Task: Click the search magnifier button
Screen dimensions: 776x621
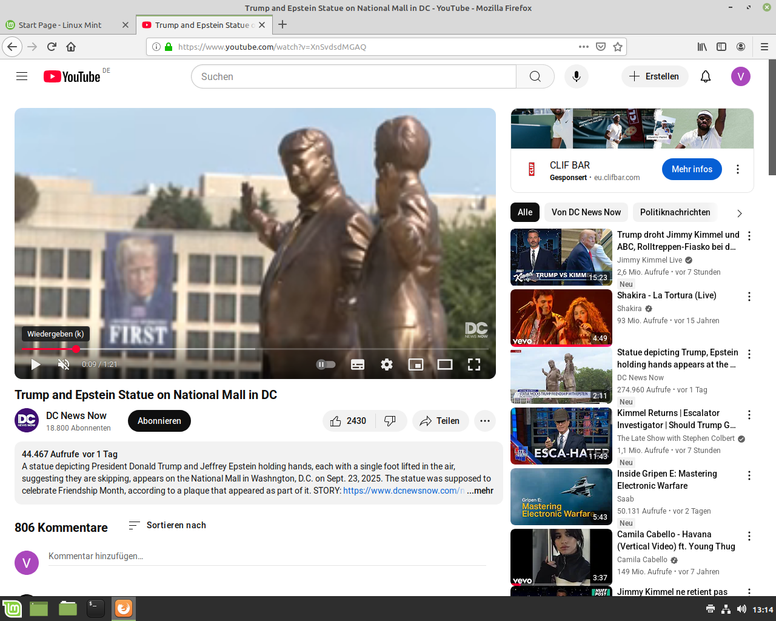Action: tap(535, 76)
